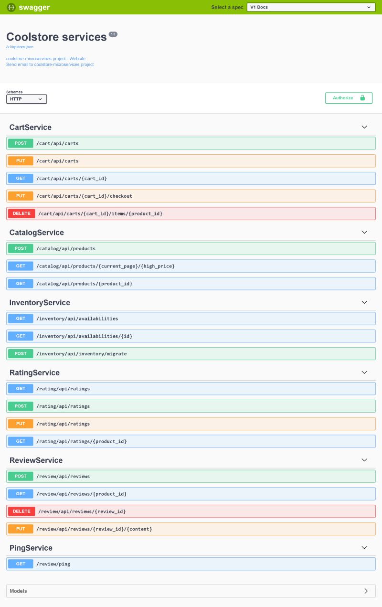The image size is (382, 607).
Task: Open the Schemes HTTP dropdown
Action: coord(26,99)
